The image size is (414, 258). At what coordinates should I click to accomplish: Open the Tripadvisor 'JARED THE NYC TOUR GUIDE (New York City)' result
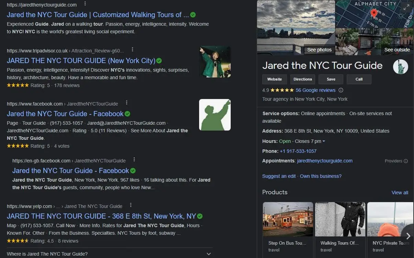[81, 61]
